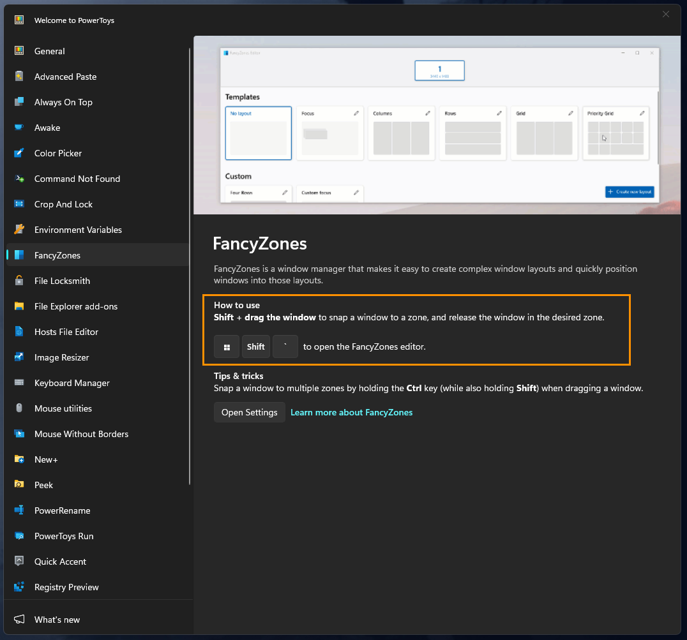Click the Environment Variables icon

pyautogui.click(x=19, y=229)
